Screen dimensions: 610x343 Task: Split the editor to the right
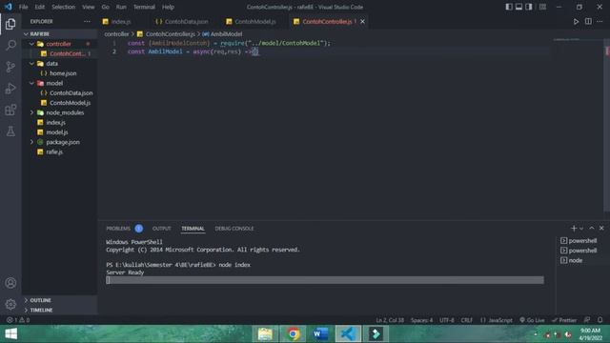(x=588, y=21)
